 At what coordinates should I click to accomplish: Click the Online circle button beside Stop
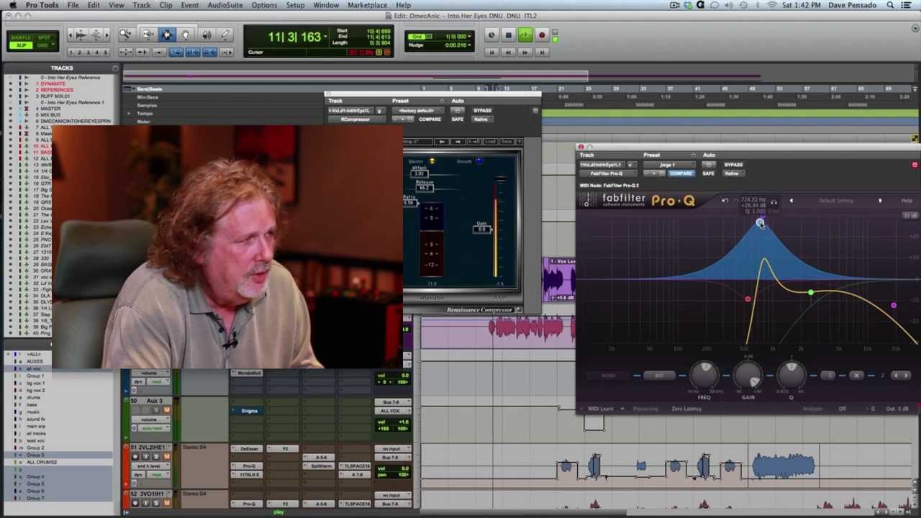pos(491,35)
